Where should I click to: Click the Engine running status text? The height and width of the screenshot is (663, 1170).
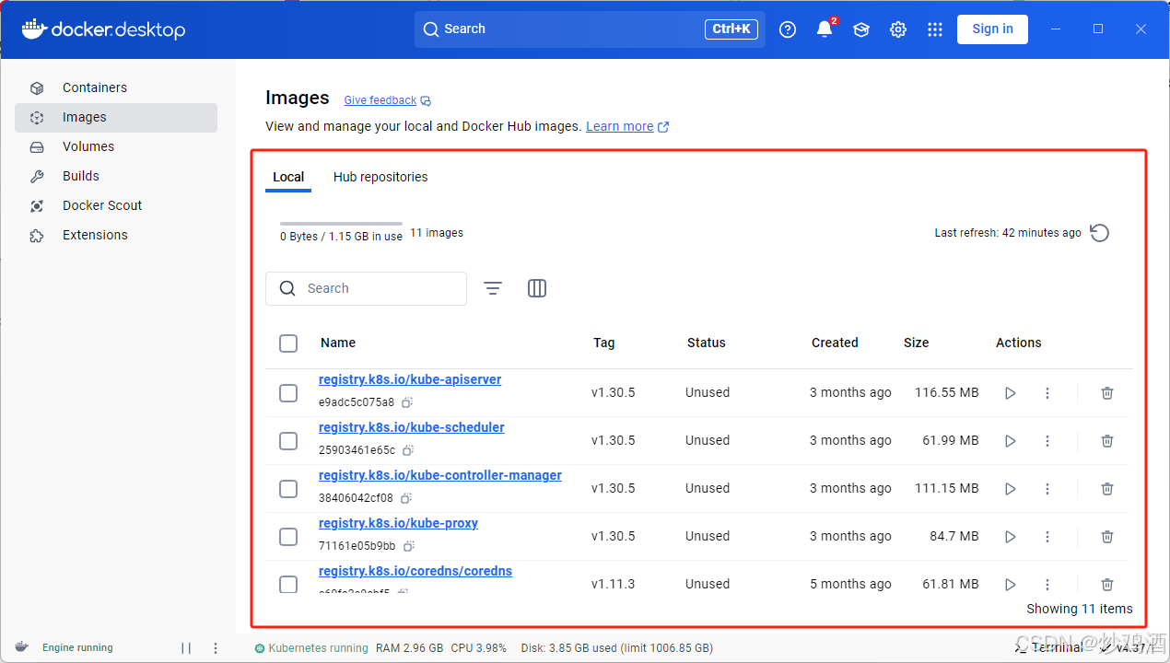tap(77, 648)
